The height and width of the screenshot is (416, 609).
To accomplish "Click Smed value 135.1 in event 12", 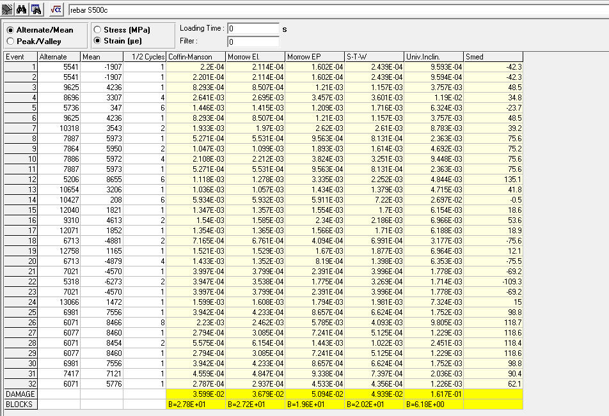I will [493, 180].
